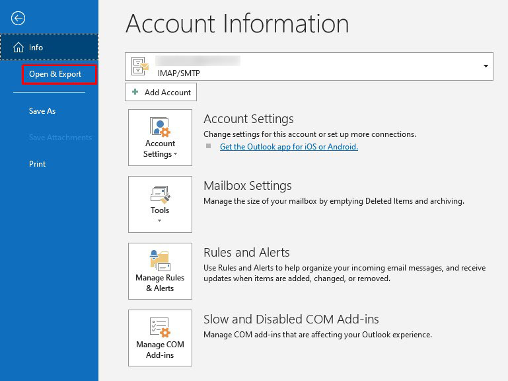
Task: Click the Add Account button
Action: pyautogui.click(x=161, y=92)
